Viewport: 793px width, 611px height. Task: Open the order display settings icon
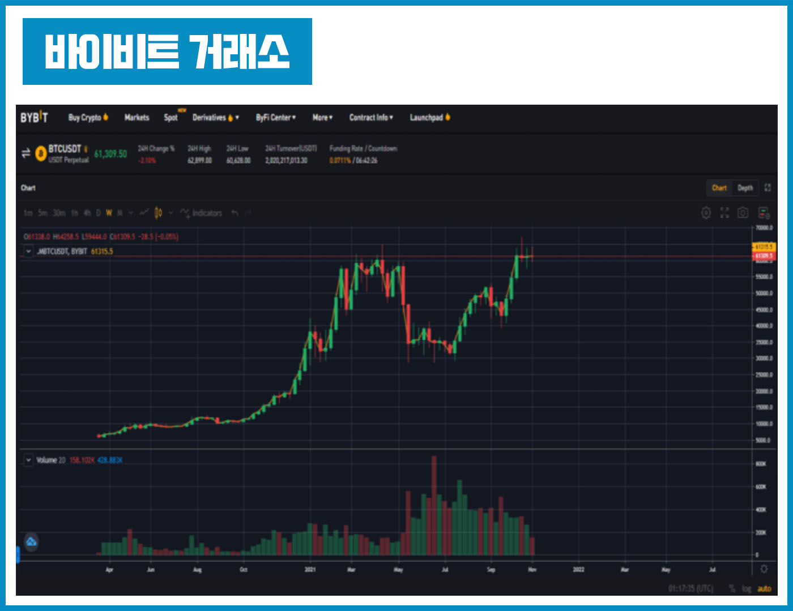point(764,213)
